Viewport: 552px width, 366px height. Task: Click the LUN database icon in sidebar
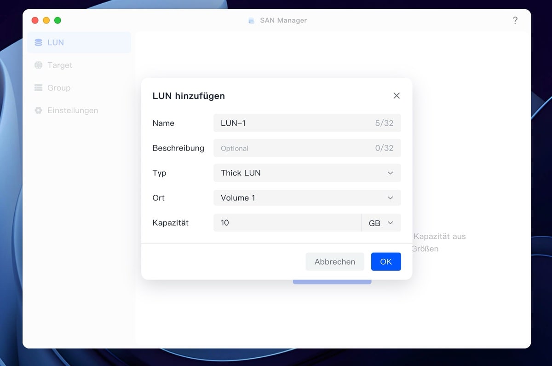click(x=38, y=42)
